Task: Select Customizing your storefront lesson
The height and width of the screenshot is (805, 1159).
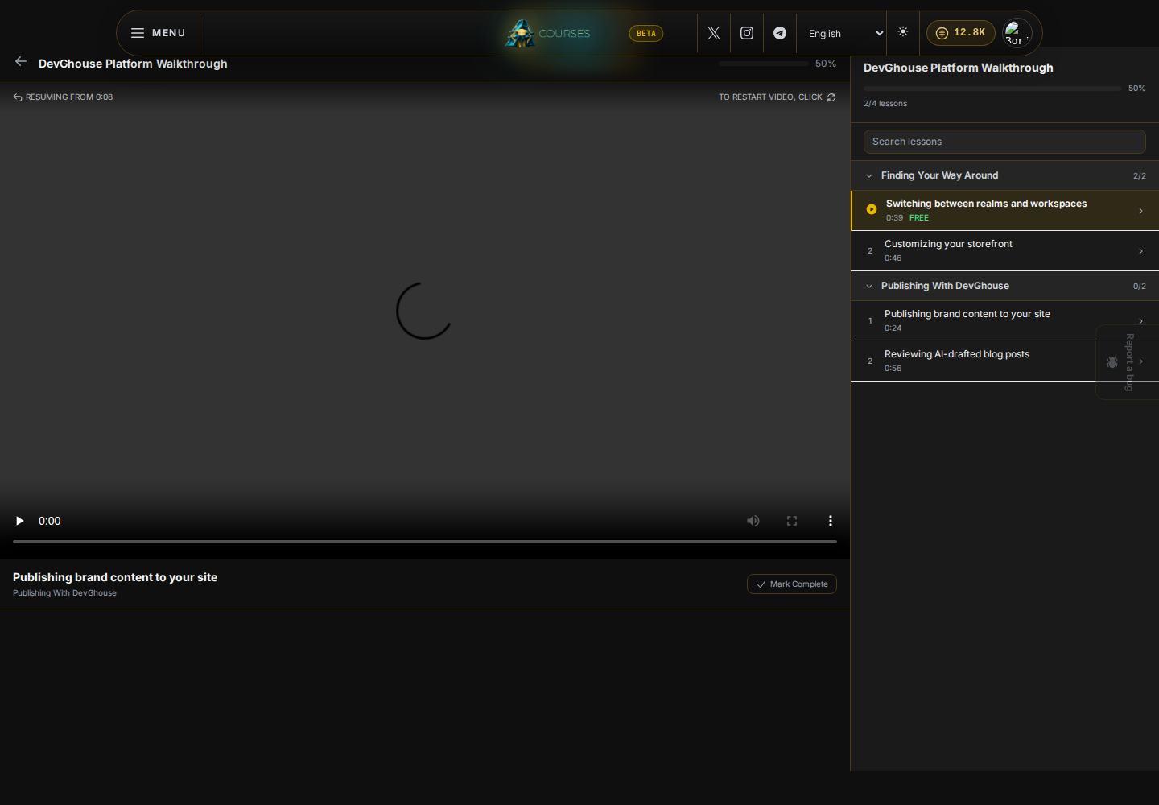Action: [1004, 250]
